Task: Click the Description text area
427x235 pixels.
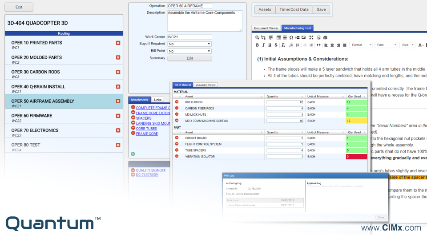Action: pyautogui.click(x=205, y=21)
